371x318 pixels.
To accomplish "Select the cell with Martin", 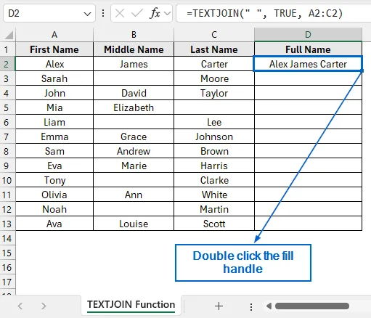I will (214, 209).
